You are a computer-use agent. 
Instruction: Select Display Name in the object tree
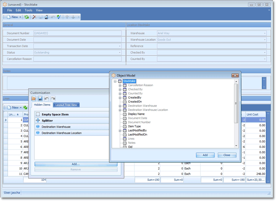(136, 114)
